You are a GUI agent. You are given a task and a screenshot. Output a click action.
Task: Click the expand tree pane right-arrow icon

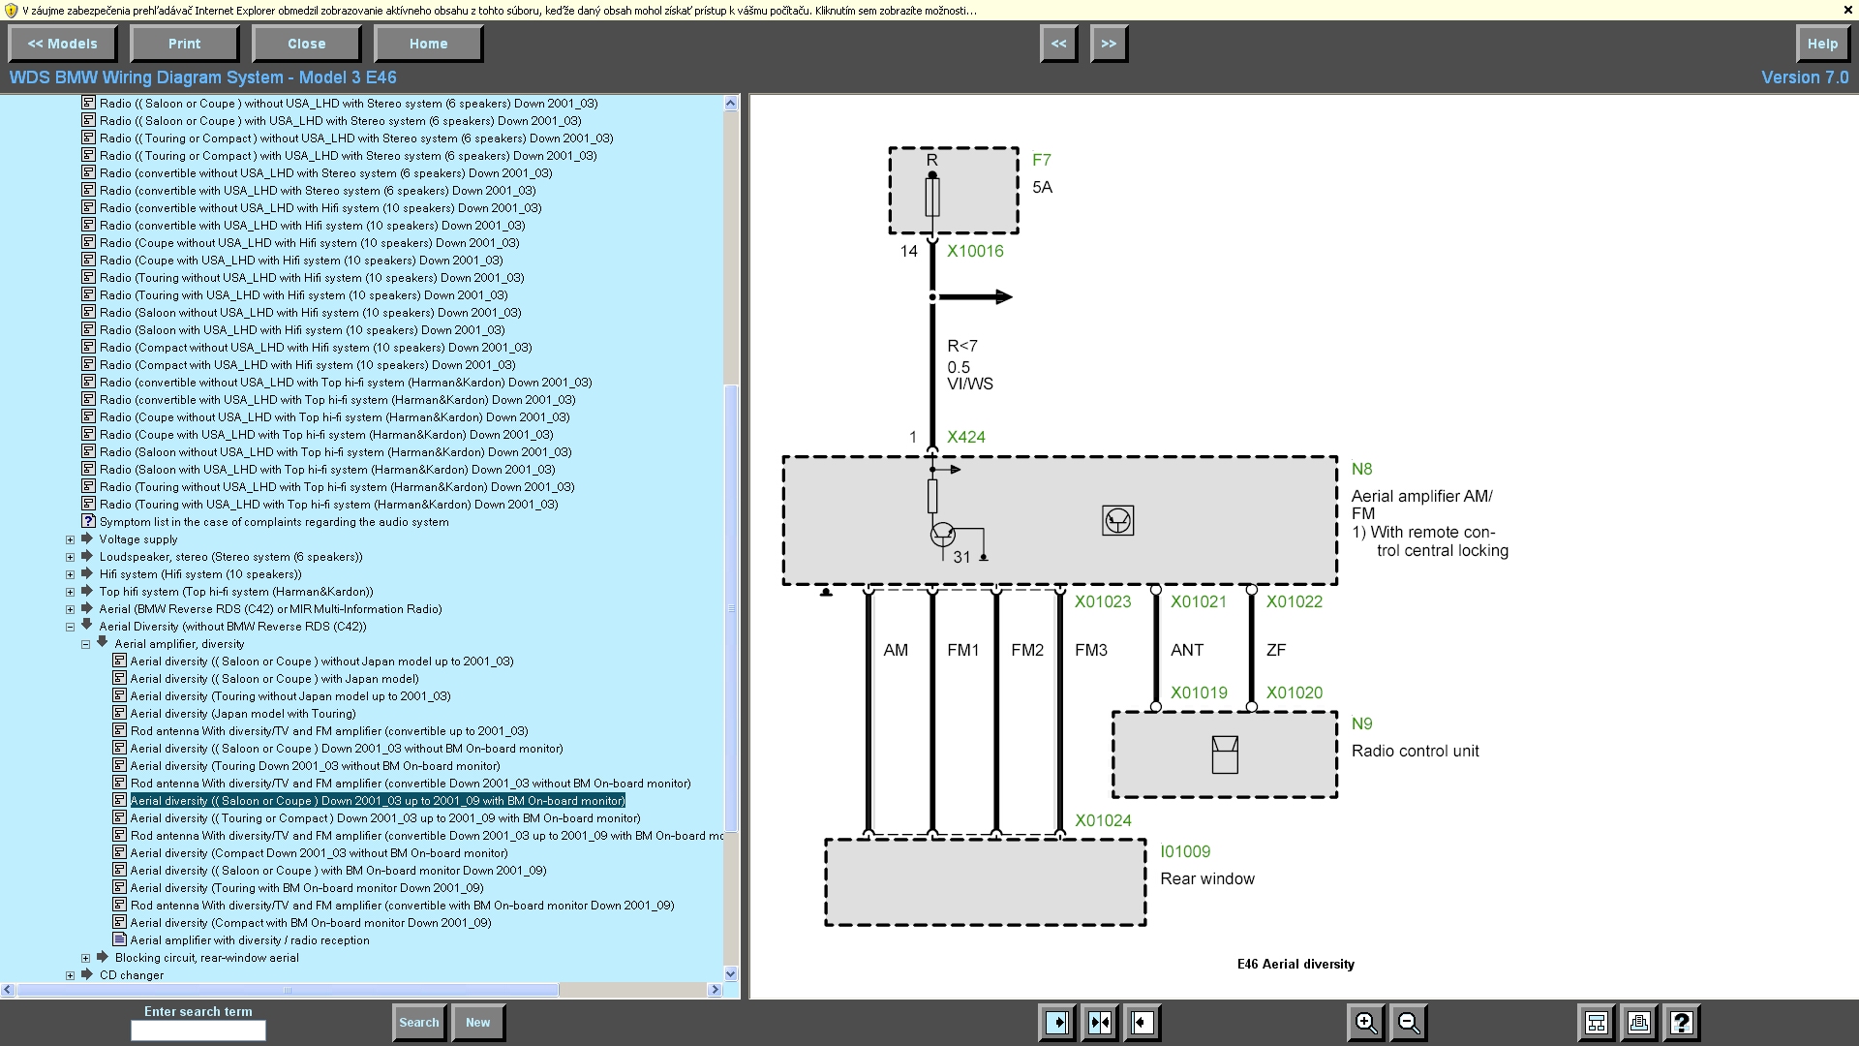pos(1057,1023)
